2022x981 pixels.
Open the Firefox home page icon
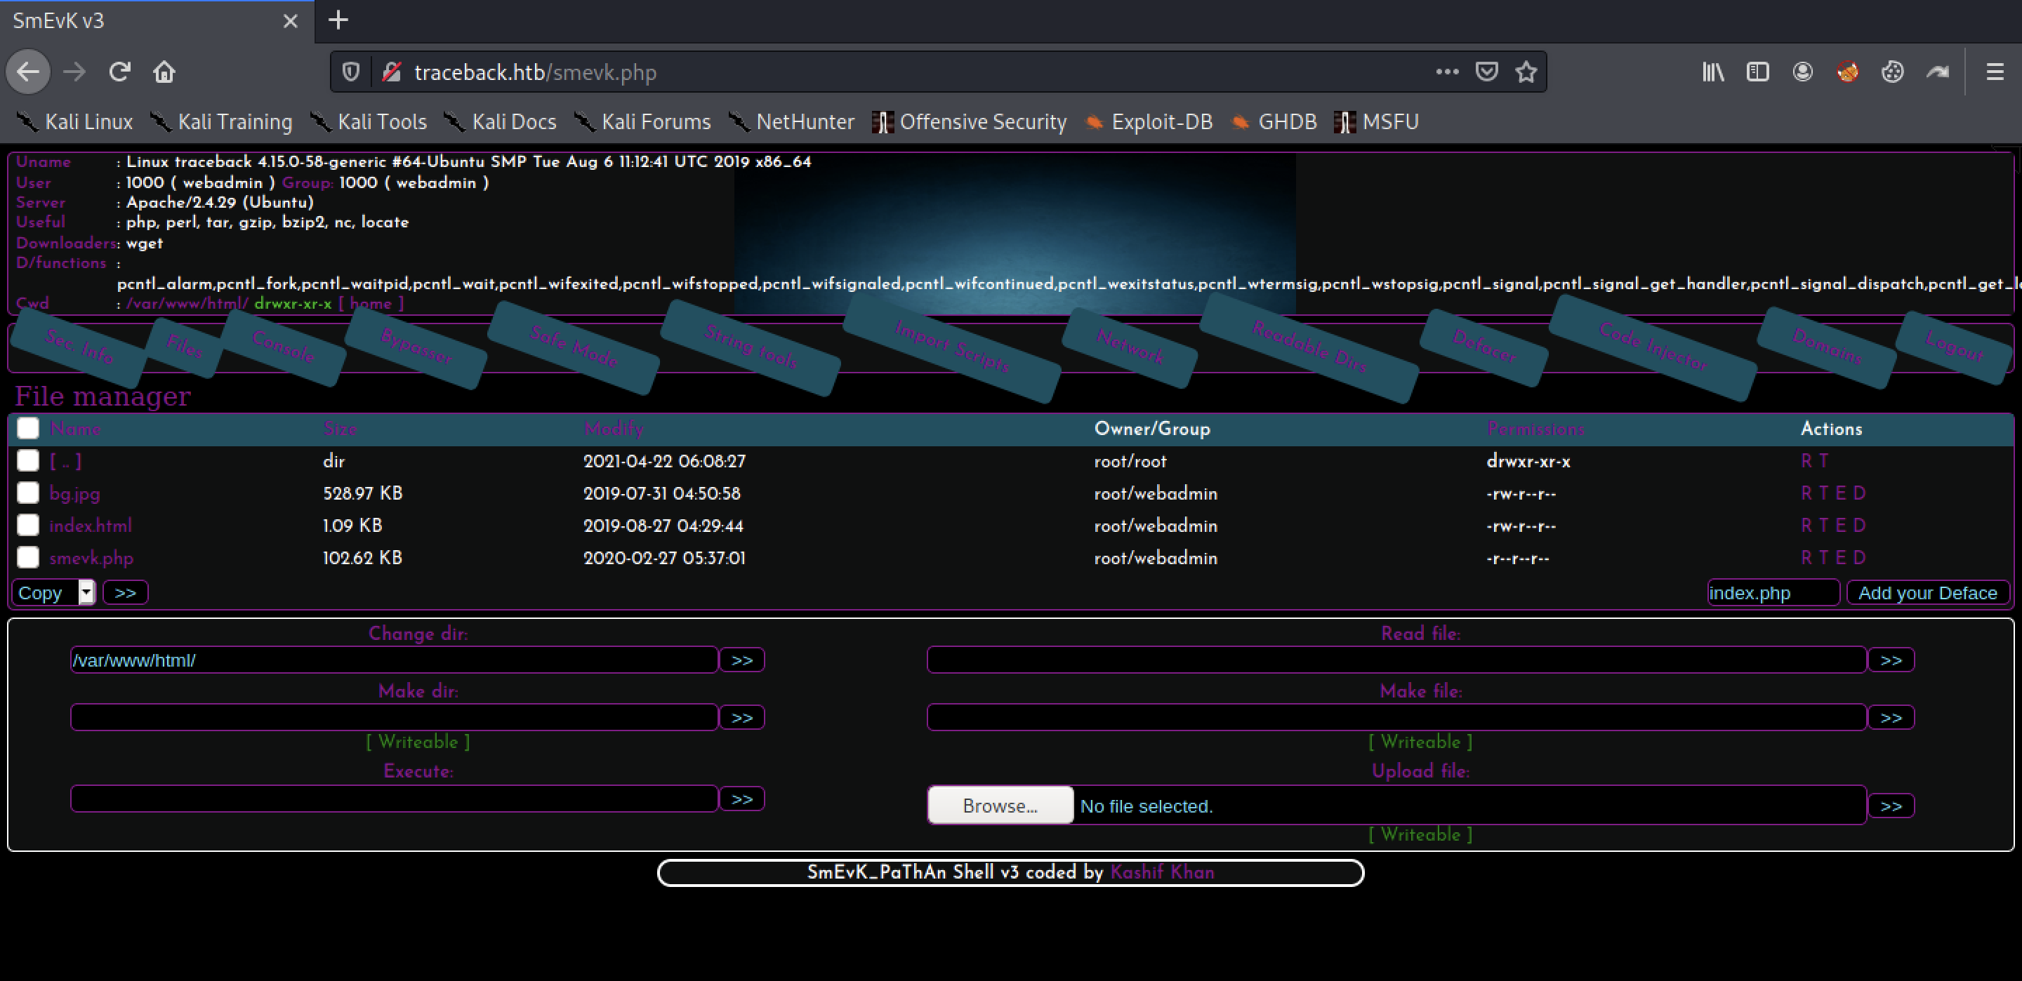pyautogui.click(x=164, y=72)
